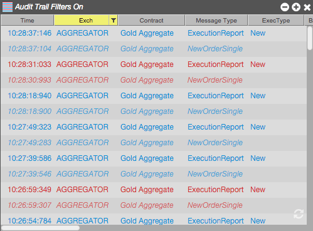Select the 10:27:49:323 ExecutionReport row
Screen dimensions: 313x231
154,127
